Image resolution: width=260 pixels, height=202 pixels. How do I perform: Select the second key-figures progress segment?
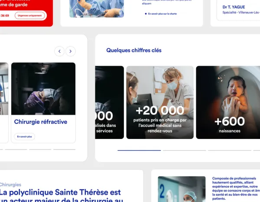pos(185,150)
